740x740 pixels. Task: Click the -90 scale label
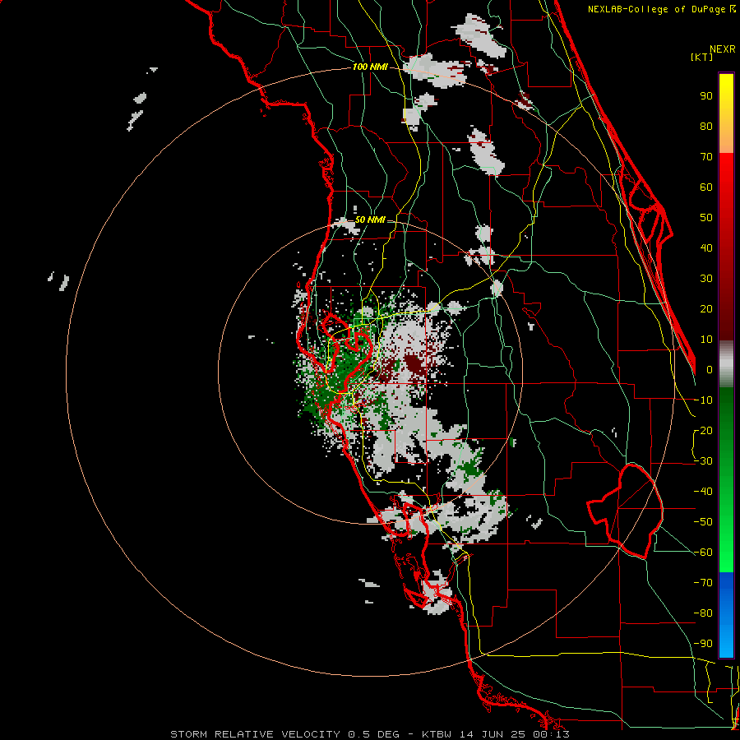(703, 644)
